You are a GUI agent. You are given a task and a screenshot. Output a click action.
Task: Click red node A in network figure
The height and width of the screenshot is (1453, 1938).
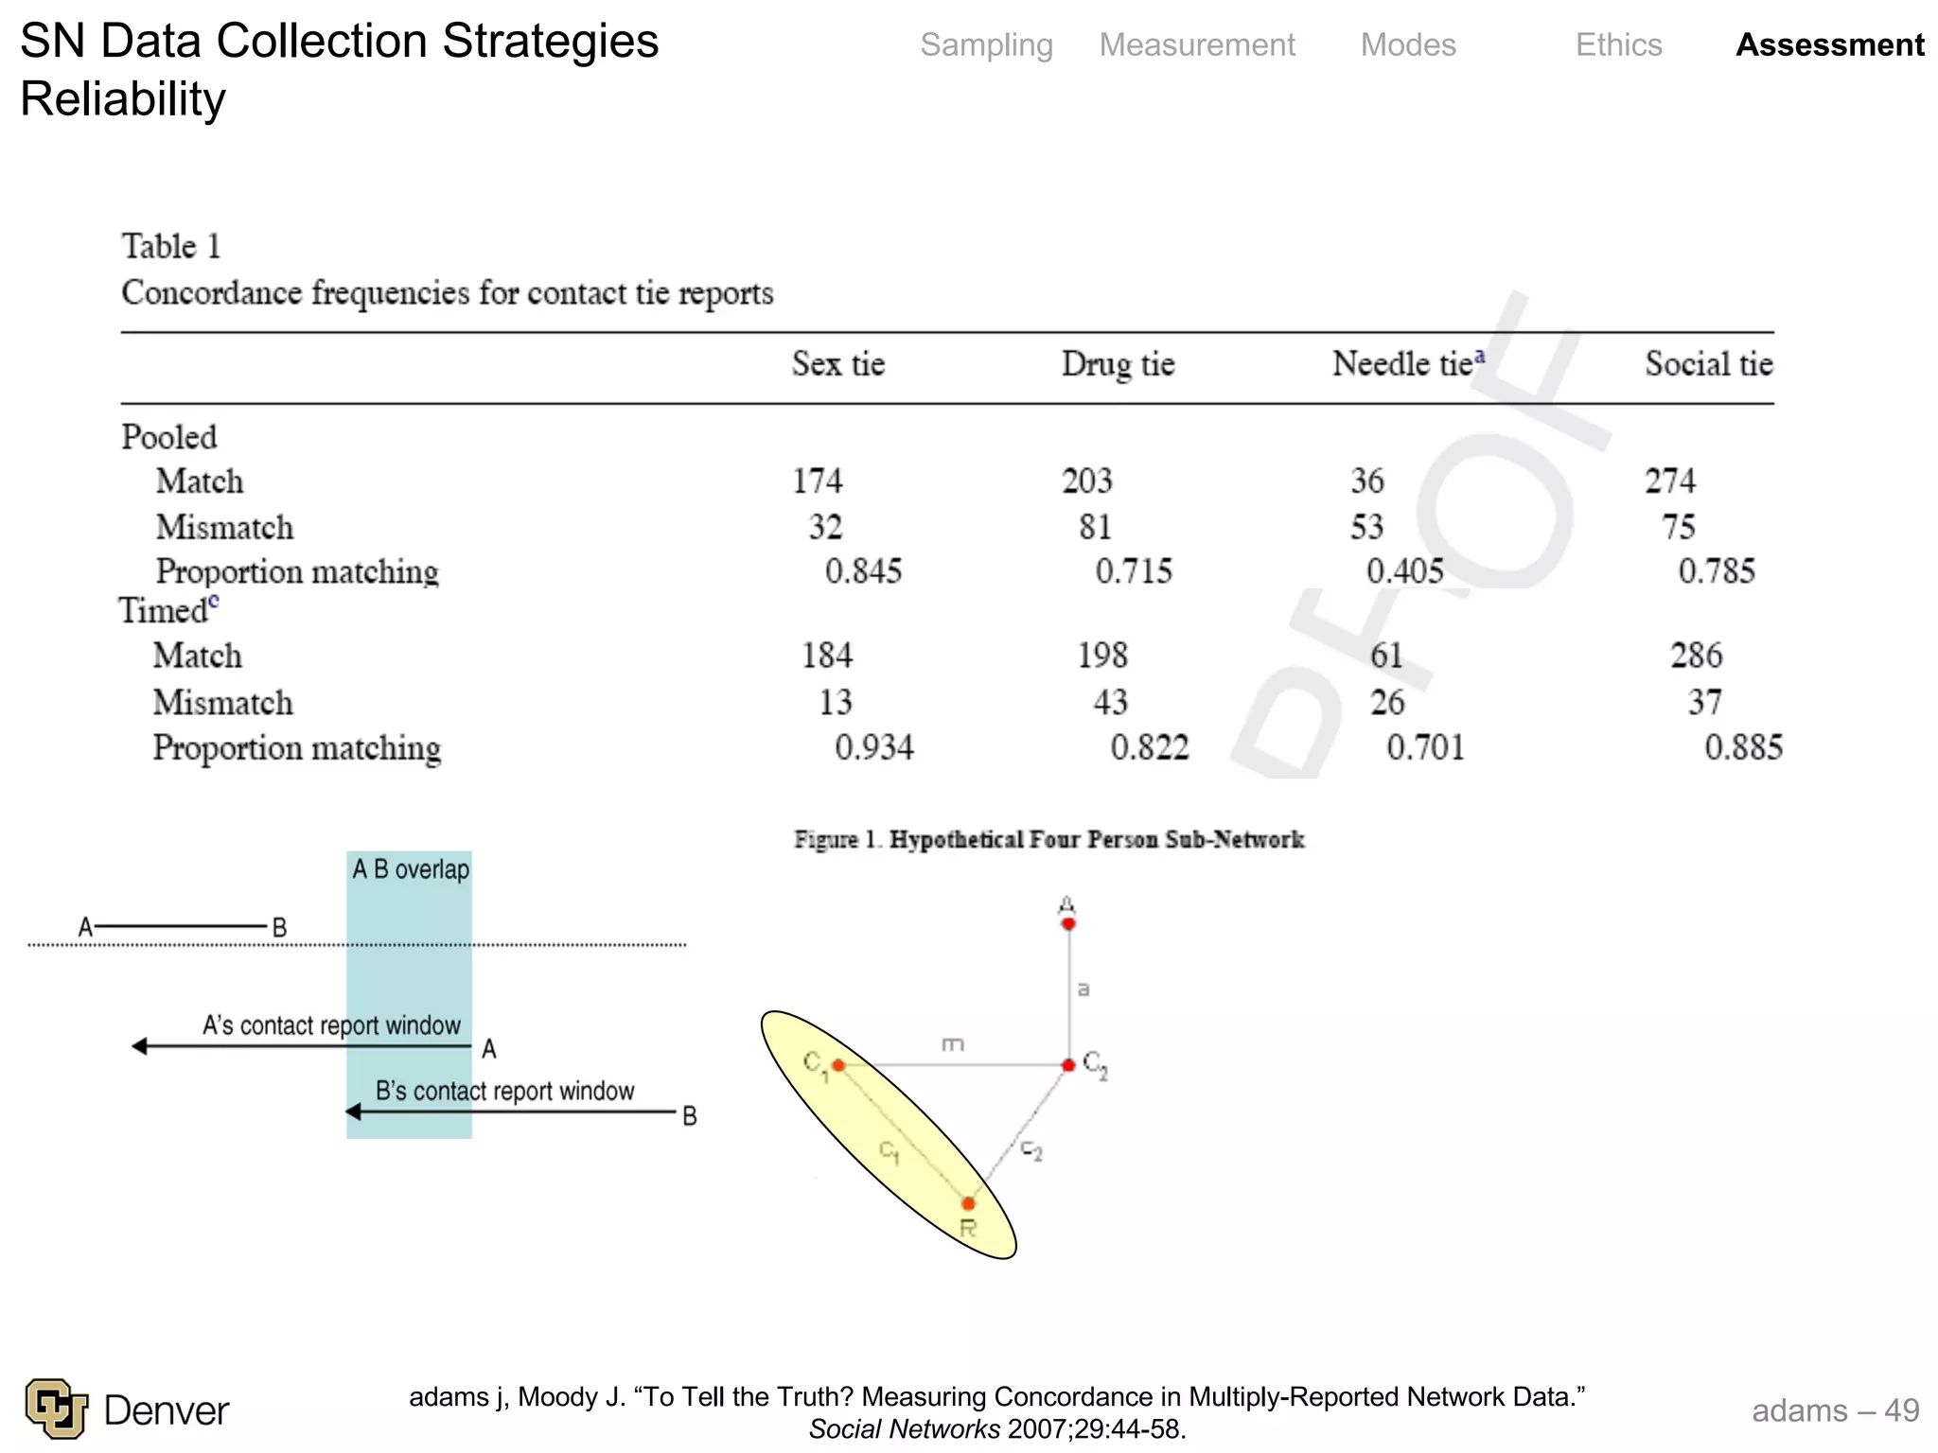click(x=1068, y=923)
